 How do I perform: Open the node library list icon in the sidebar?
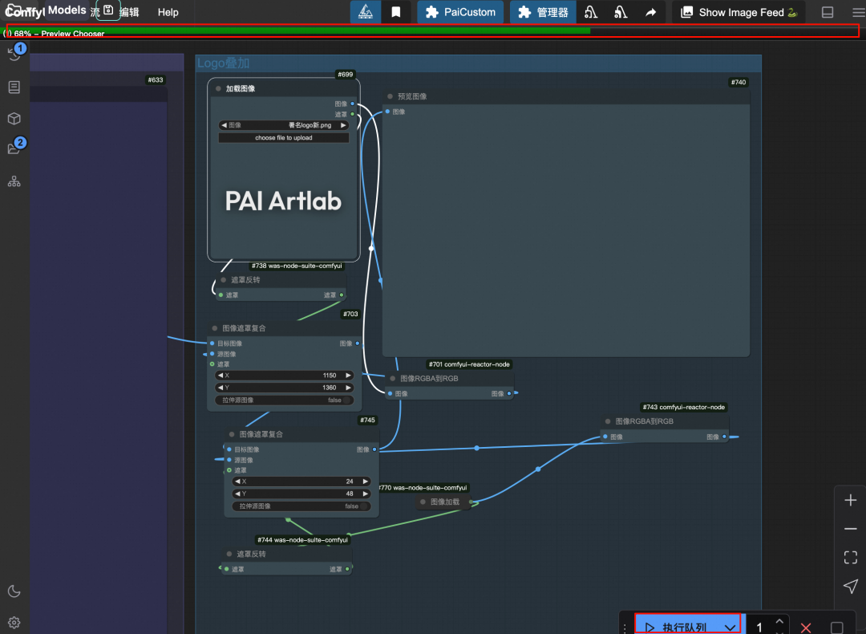pyautogui.click(x=14, y=87)
